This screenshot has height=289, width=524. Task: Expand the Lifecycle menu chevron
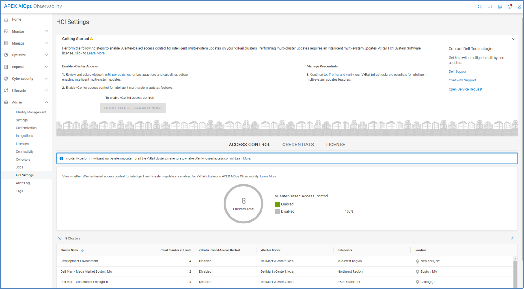(46, 91)
